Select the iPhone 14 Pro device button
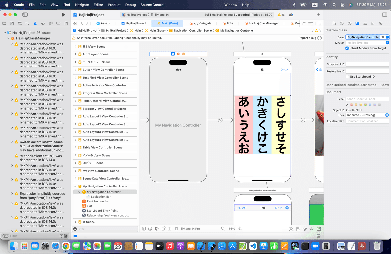This screenshot has height=254, width=391. (191, 229)
